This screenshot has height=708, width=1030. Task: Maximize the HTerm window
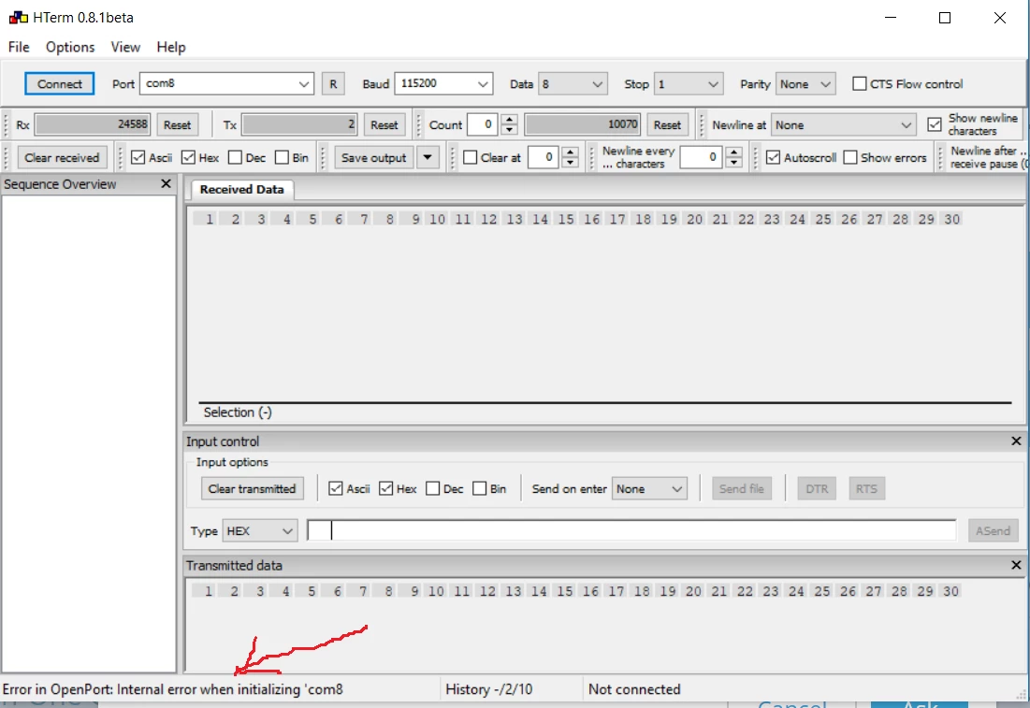point(945,18)
